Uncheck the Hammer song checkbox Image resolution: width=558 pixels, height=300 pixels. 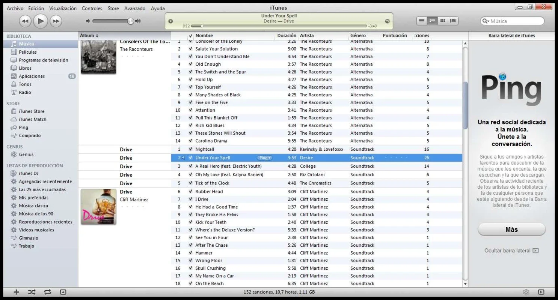click(190, 253)
